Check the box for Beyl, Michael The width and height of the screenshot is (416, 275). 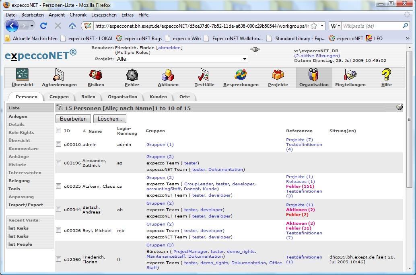(59, 230)
